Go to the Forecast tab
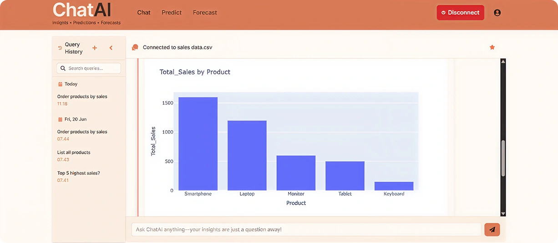Screen dimensions: 558x243 (205, 13)
